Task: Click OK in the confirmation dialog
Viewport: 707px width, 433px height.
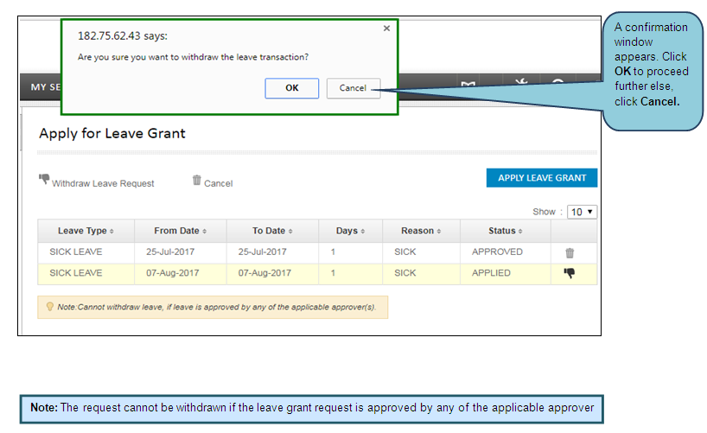Action: [x=292, y=88]
